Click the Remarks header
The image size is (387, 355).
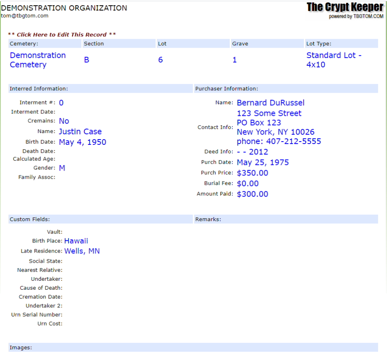[x=286, y=219]
